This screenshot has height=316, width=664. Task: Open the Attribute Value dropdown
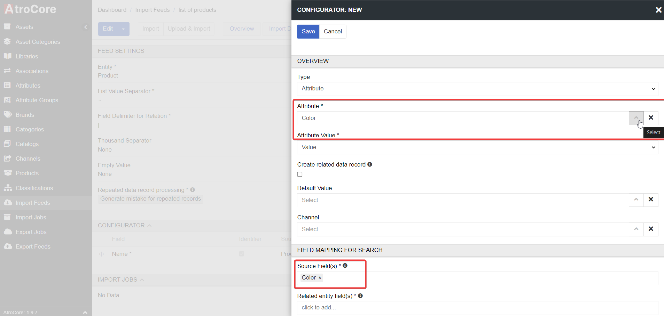(x=477, y=147)
